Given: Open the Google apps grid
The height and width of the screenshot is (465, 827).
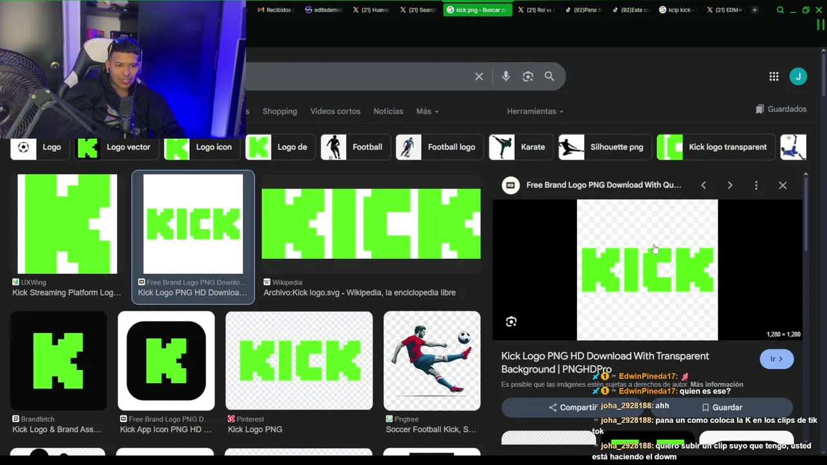Looking at the screenshot, I should pos(773,76).
